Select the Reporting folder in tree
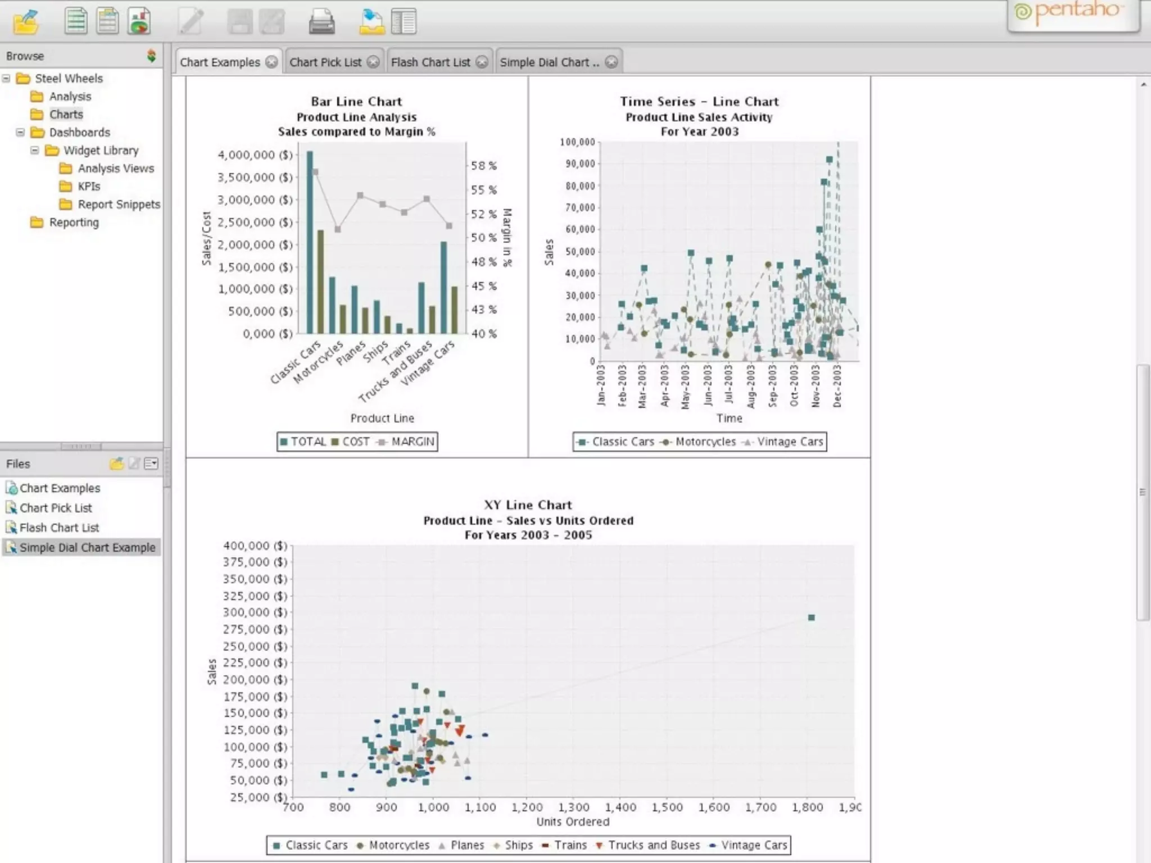Viewport: 1151px width, 863px height. (x=74, y=222)
